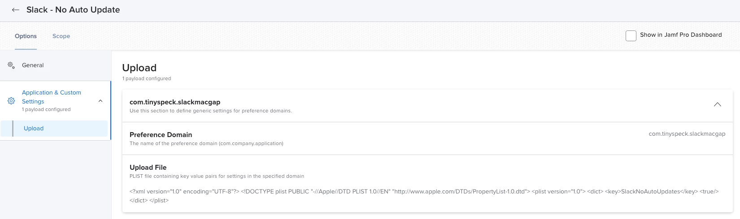740x219 pixels.
Task: Go back using the left arrow icon
Action: pyautogui.click(x=15, y=10)
